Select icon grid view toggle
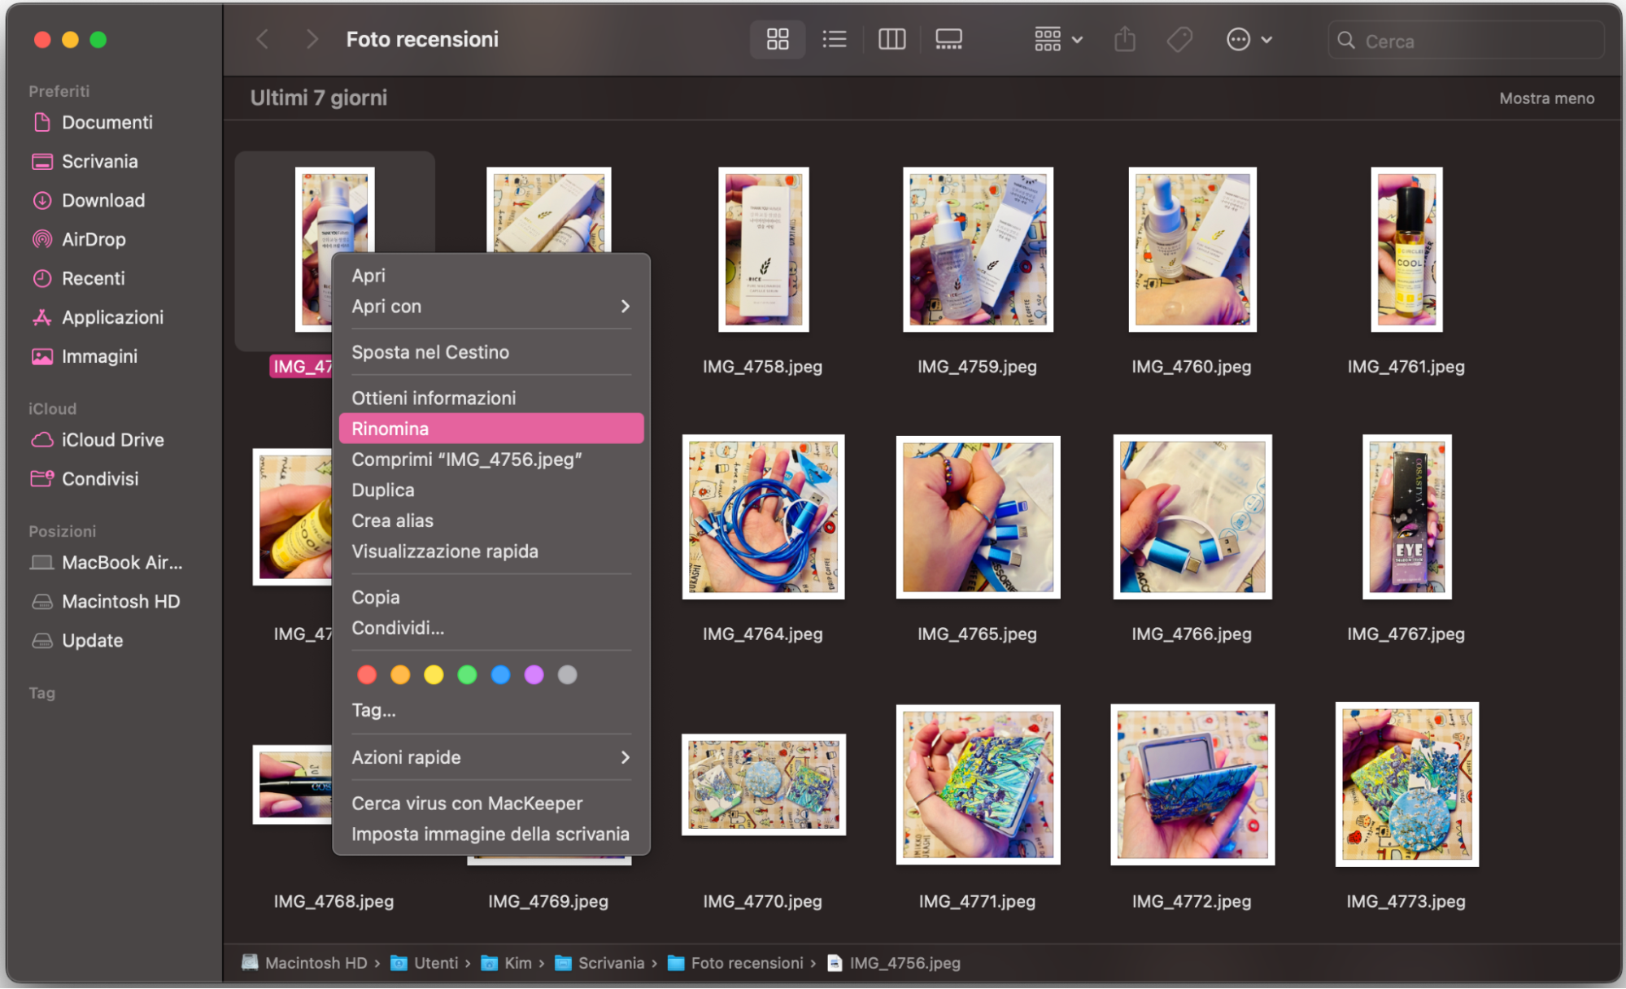Screen dimensions: 1626x989 pos(777,39)
